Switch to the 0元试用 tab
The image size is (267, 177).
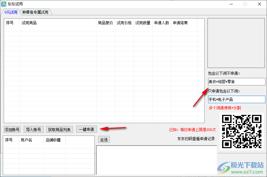(x=11, y=12)
